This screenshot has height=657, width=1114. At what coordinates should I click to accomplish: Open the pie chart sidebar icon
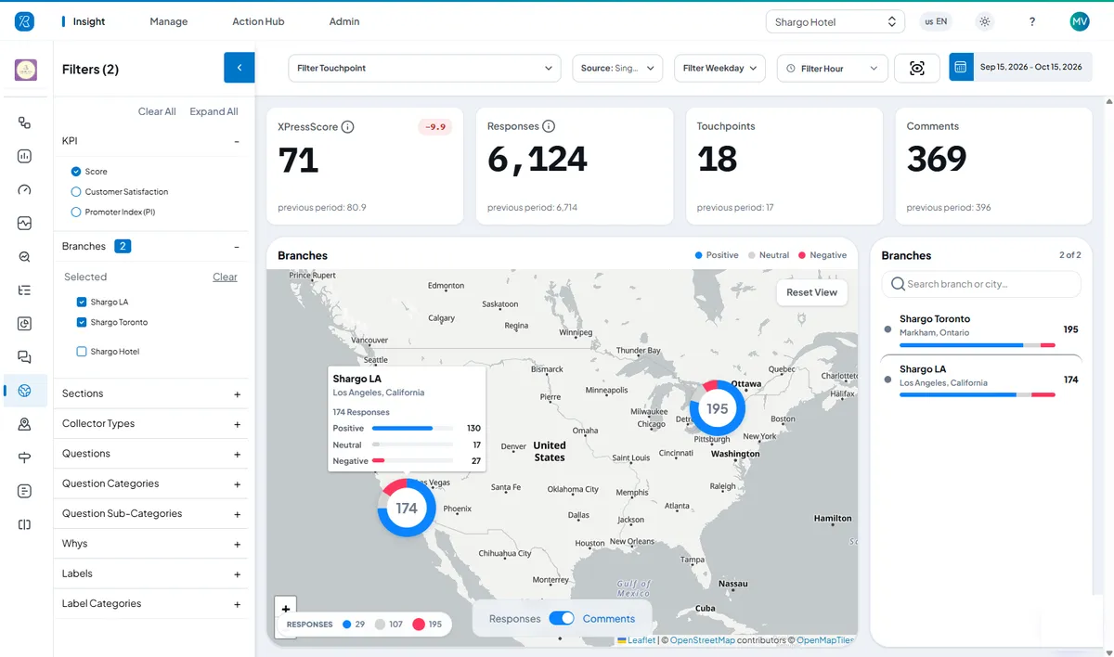(x=25, y=324)
